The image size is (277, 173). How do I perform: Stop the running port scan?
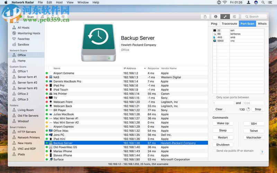(x=258, y=109)
